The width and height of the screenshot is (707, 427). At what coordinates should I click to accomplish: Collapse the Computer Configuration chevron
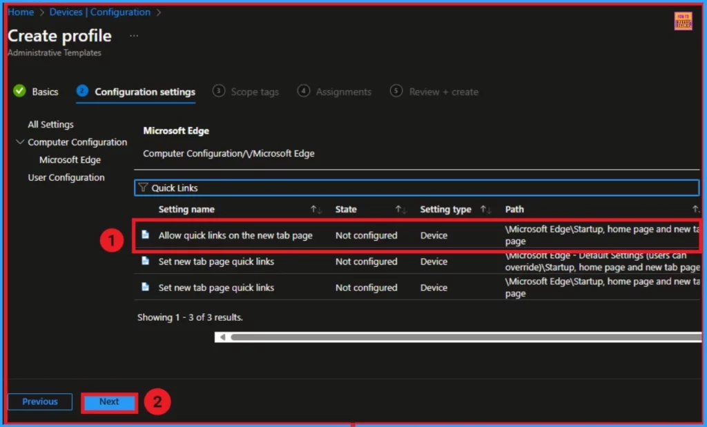tap(20, 142)
